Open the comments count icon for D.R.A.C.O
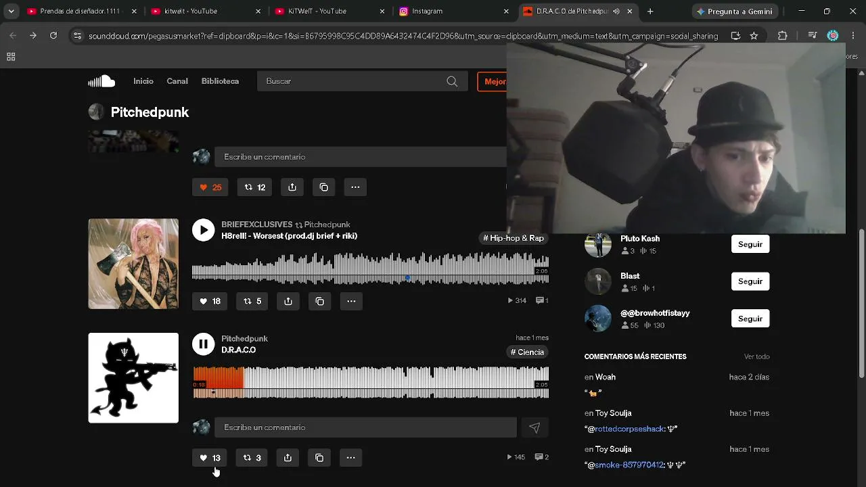This screenshot has height=487, width=866. click(542, 457)
